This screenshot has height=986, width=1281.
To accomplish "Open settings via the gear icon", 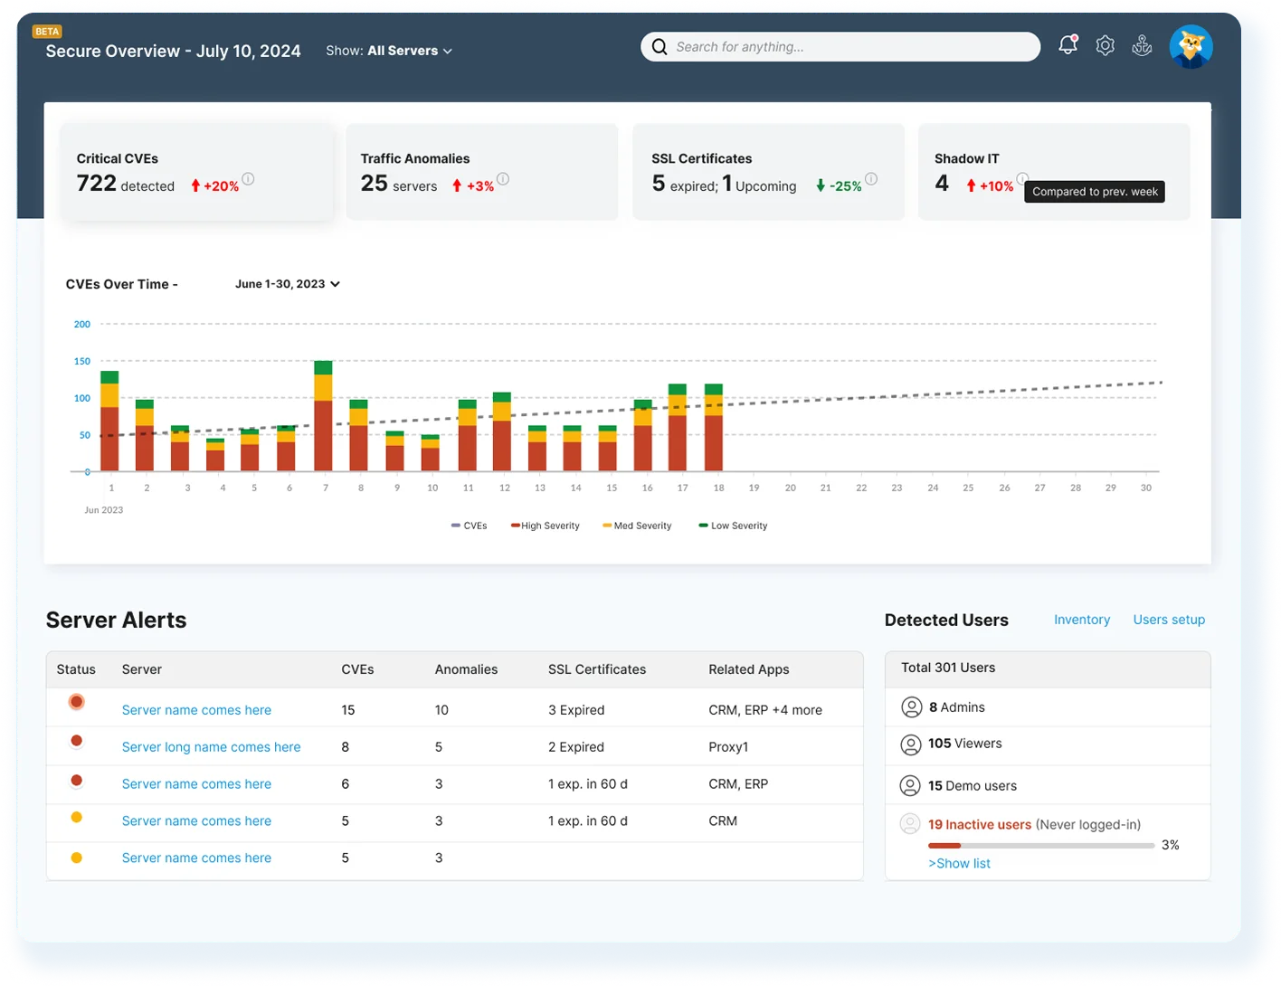I will tap(1105, 46).
